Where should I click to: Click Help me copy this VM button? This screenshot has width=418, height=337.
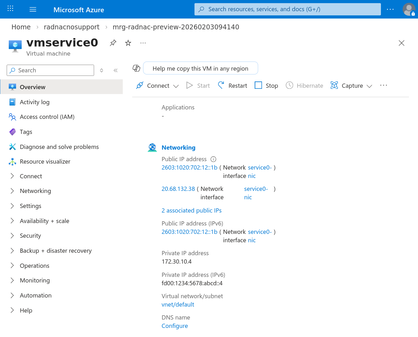[200, 69]
